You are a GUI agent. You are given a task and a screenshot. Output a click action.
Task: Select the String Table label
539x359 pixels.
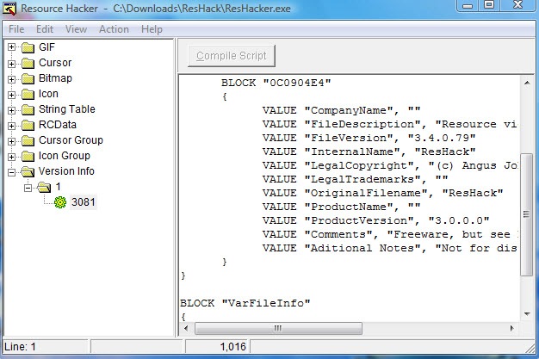[x=66, y=109]
